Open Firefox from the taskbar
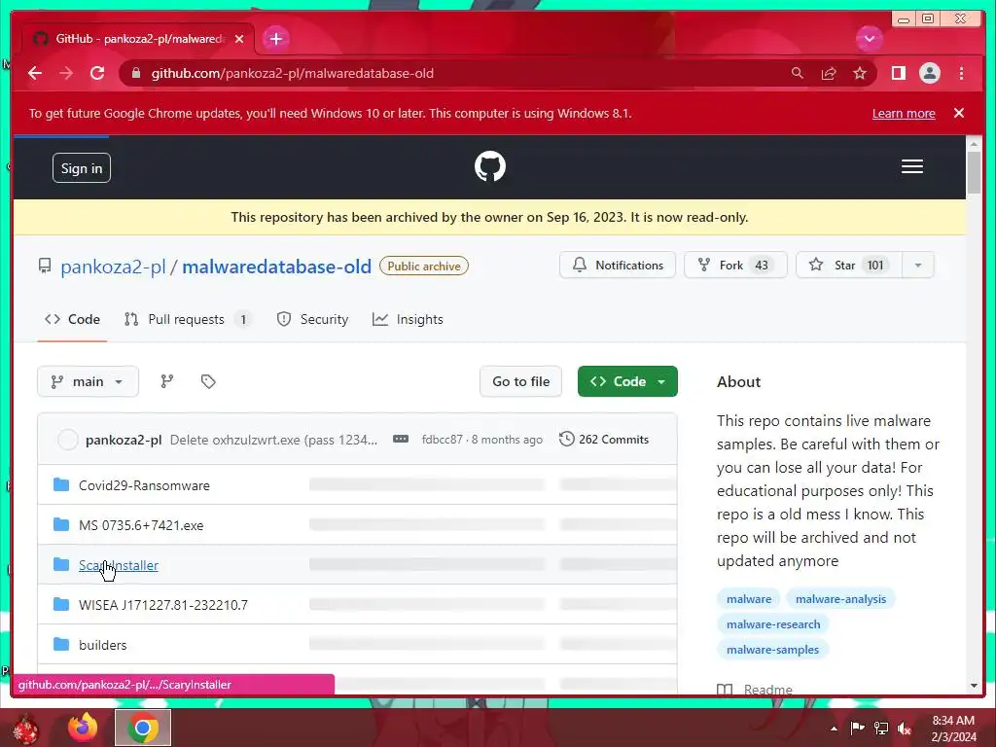Viewport: 996px width, 747px height. click(x=84, y=728)
